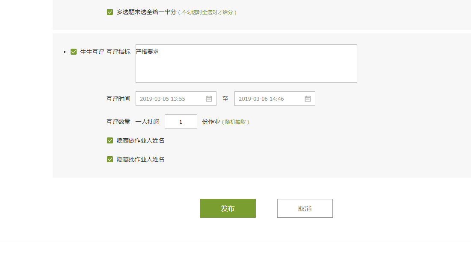Click the 隐藏批作业人姓名 label text
Image resolution: width=471 pixels, height=254 pixels.
coord(140,159)
